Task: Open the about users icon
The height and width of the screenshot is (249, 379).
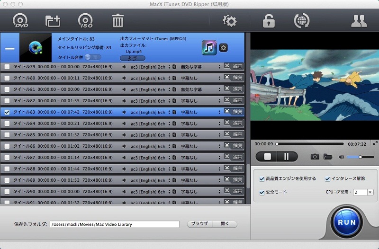Action: pos(359,21)
